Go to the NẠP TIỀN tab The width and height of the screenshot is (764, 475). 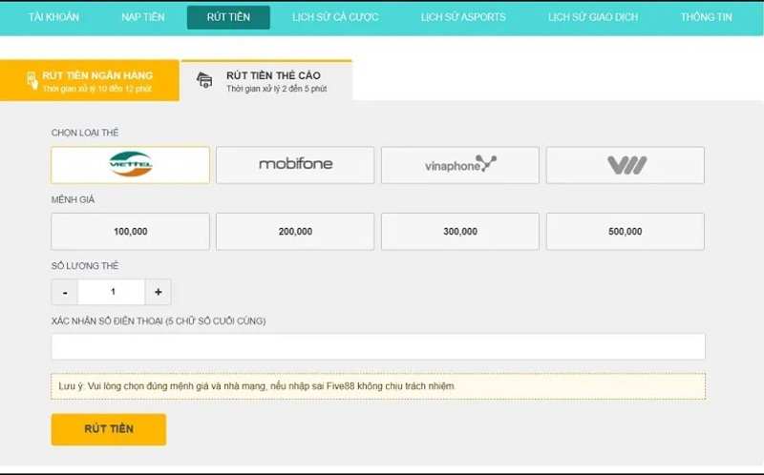(142, 17)
